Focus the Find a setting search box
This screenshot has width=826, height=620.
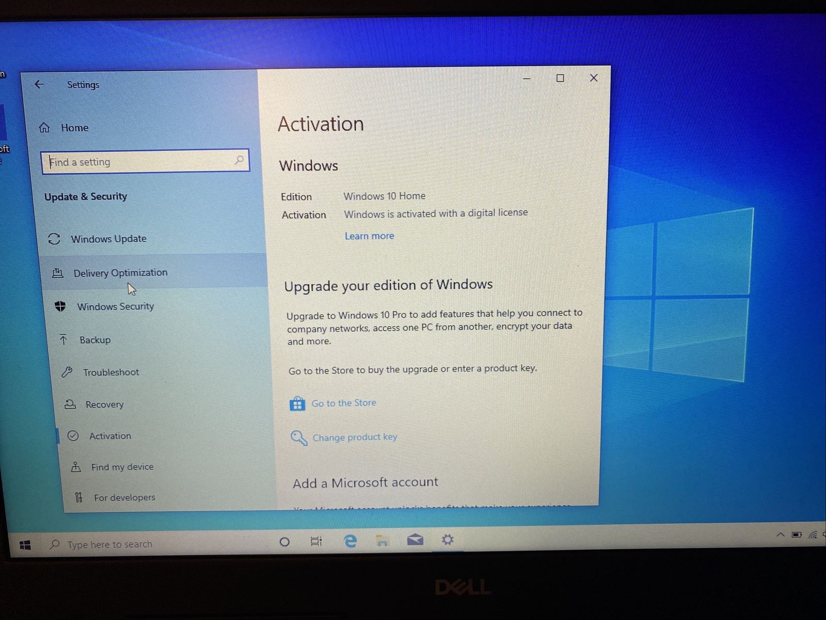pos(145,162)
